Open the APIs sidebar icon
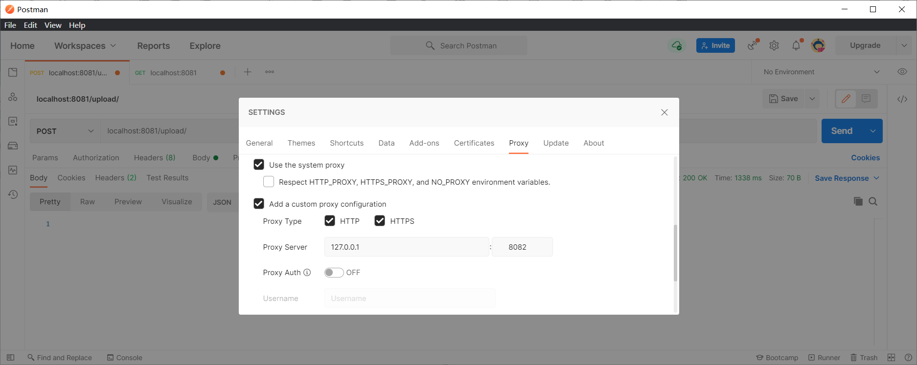 [x=13, y=97]
